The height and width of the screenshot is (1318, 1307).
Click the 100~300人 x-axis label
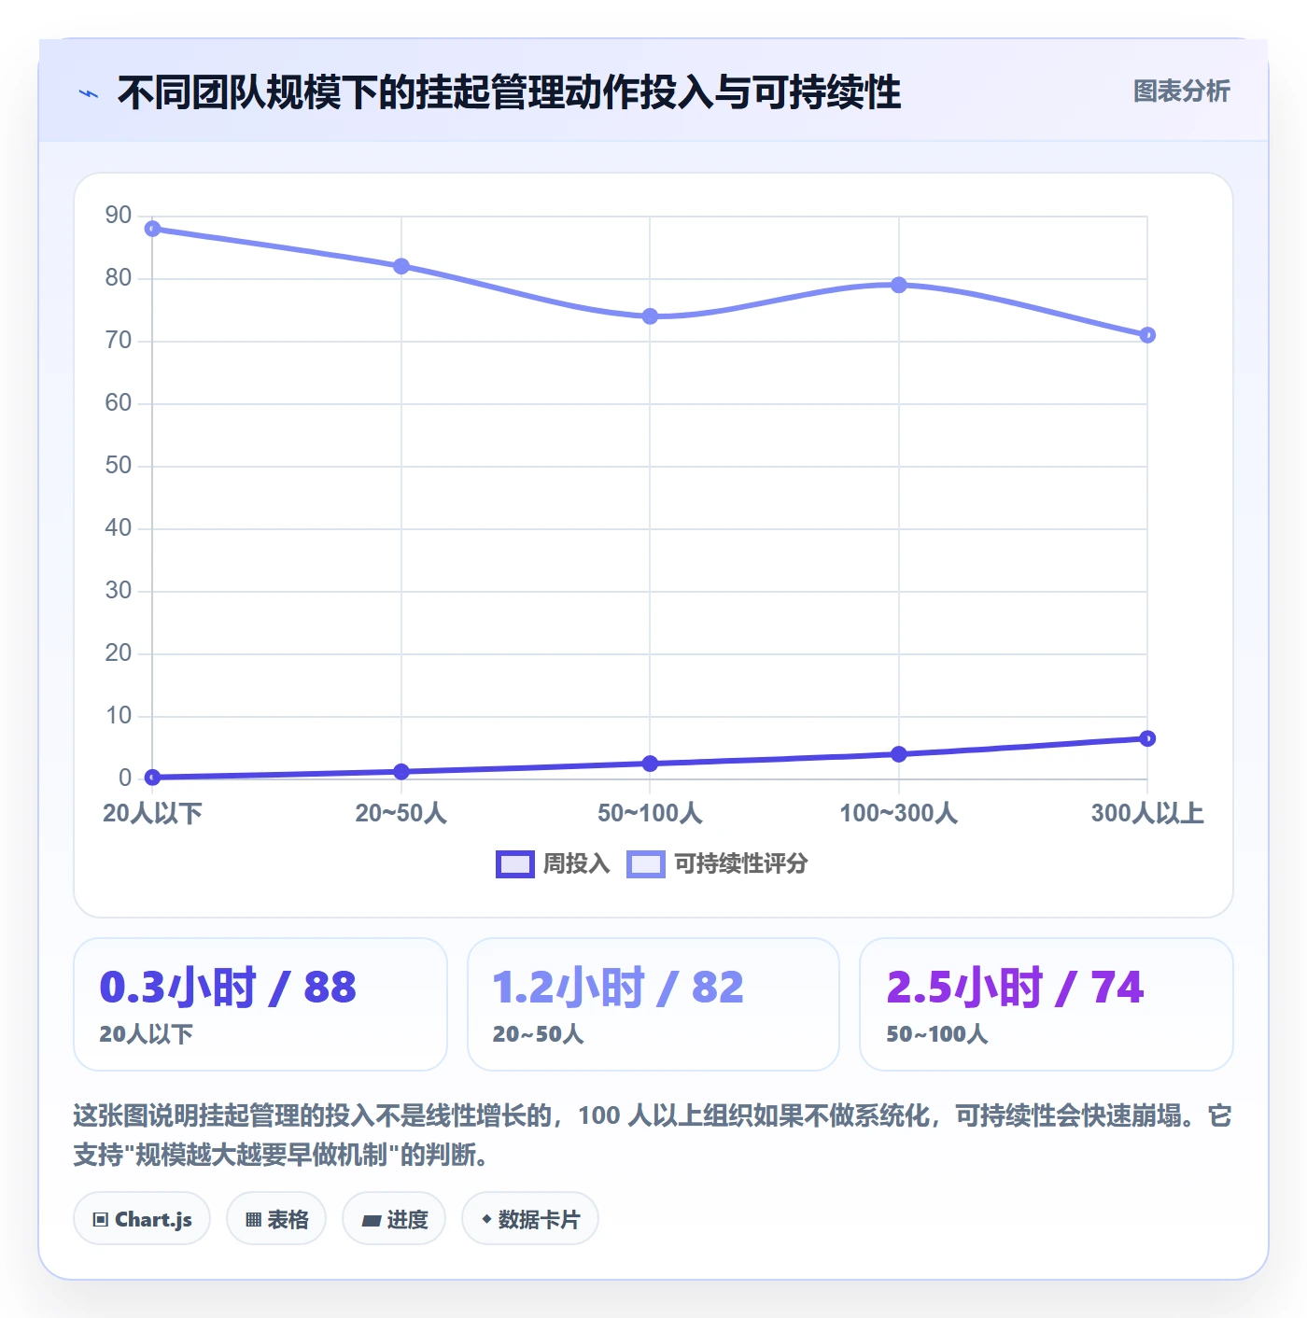(x=899, y=813)
